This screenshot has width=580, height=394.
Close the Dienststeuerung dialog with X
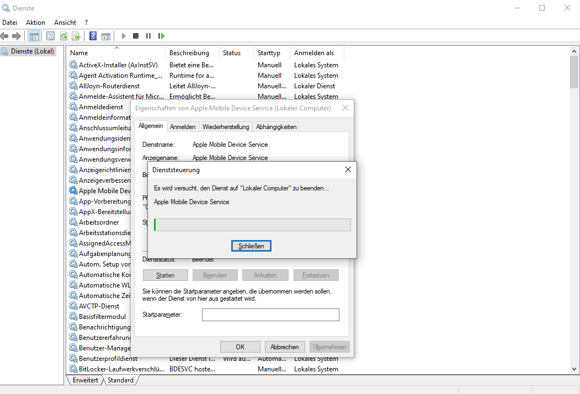348,170
